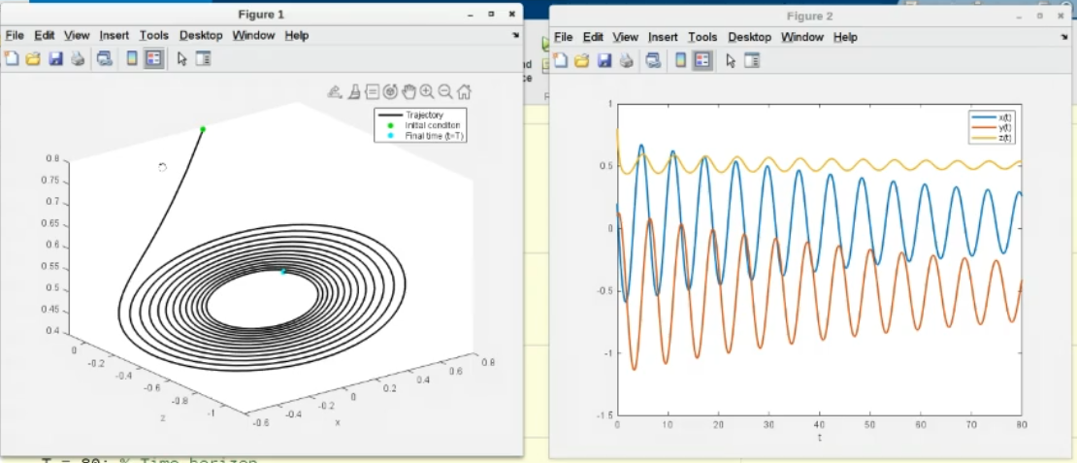Click dock arrow at Figure 1 menu bar right
The image size is (1077, 463).
pos(515,35)
